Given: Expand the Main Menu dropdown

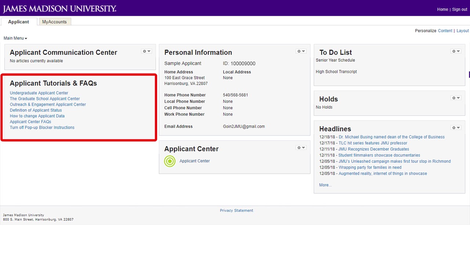Looking at the screenshot, I should pos(15,38).
